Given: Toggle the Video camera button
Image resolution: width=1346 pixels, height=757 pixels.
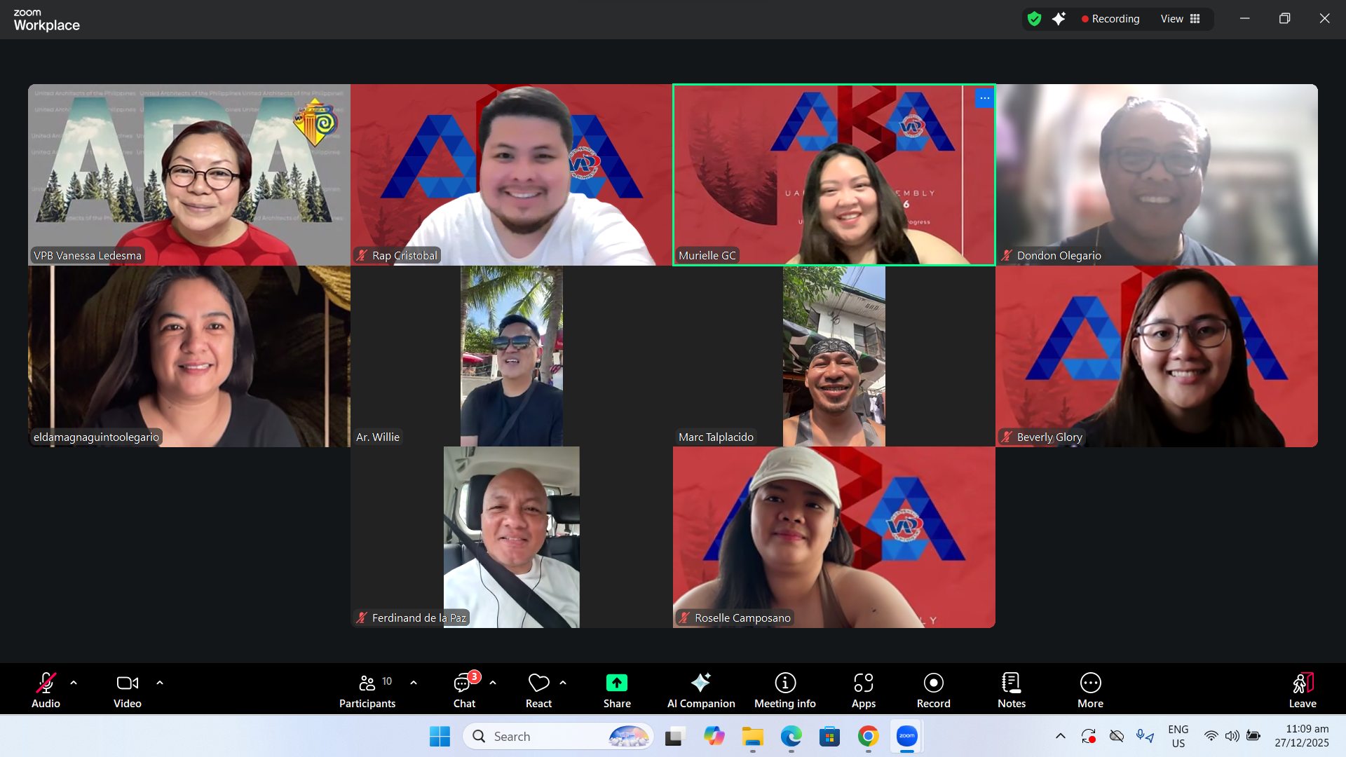Looking at the screenshot, I should (128, 690).
